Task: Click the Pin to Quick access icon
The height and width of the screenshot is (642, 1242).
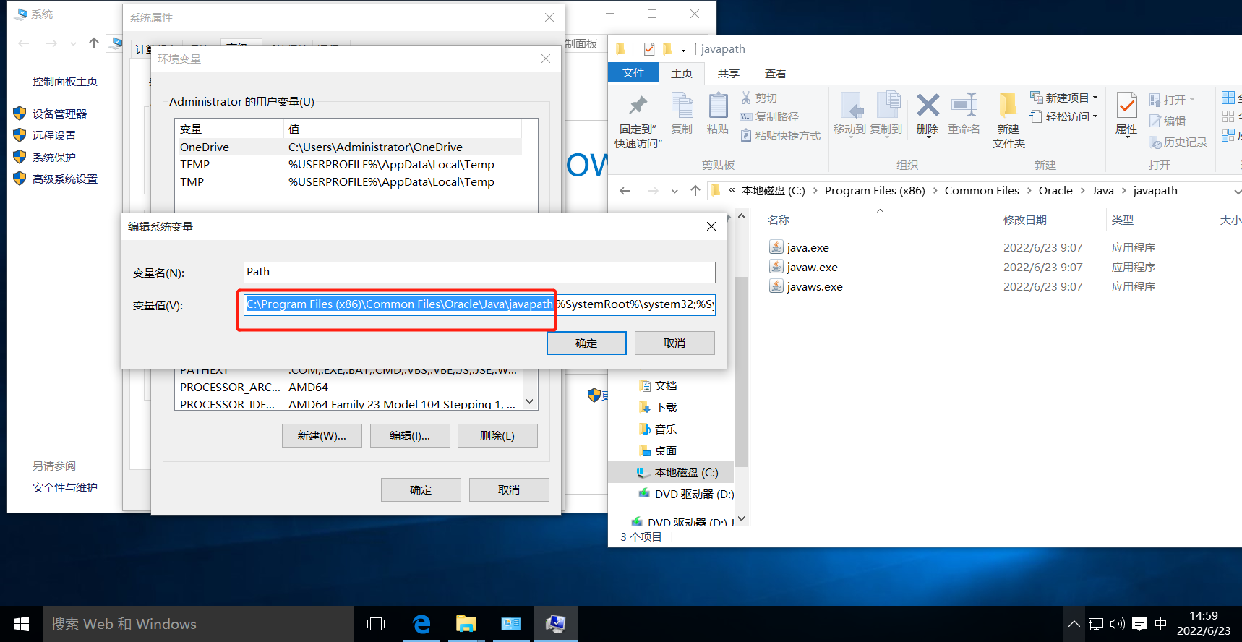Action: pos(638,106)
